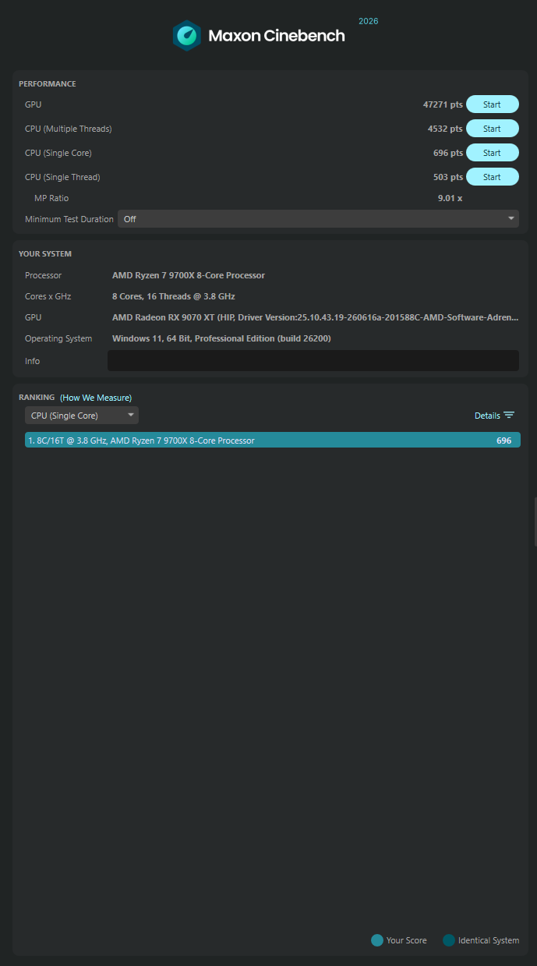Image resolution: width=537 pixels, height=966 pixels.
Task: Click the 2026 version label
Action: tap(369, 21)
